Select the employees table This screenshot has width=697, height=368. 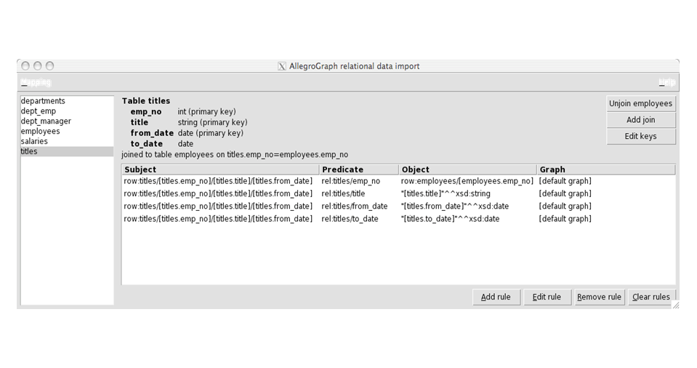[x=41, y=132]
